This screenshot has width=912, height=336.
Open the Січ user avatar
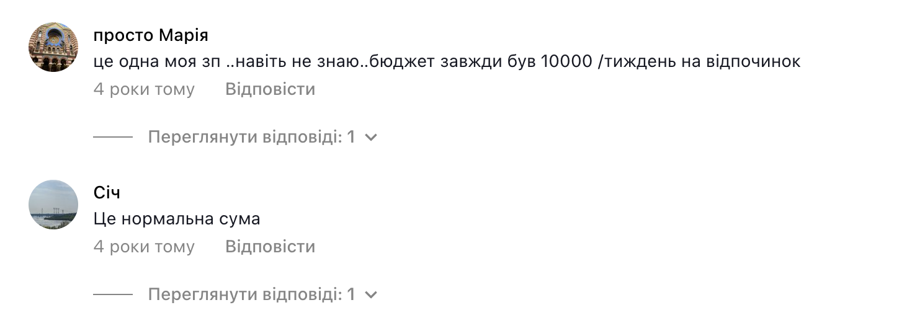click(53, 205)
